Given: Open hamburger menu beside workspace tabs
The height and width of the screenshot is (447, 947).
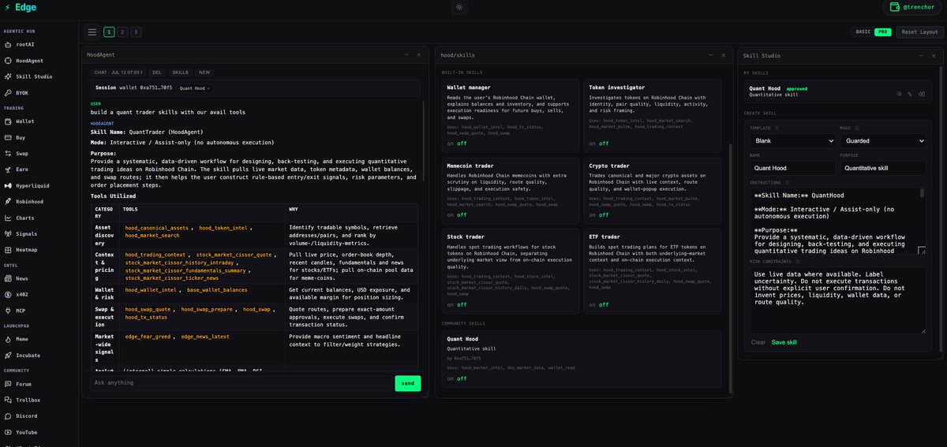Looking at the screenshot, I should 92,32.
